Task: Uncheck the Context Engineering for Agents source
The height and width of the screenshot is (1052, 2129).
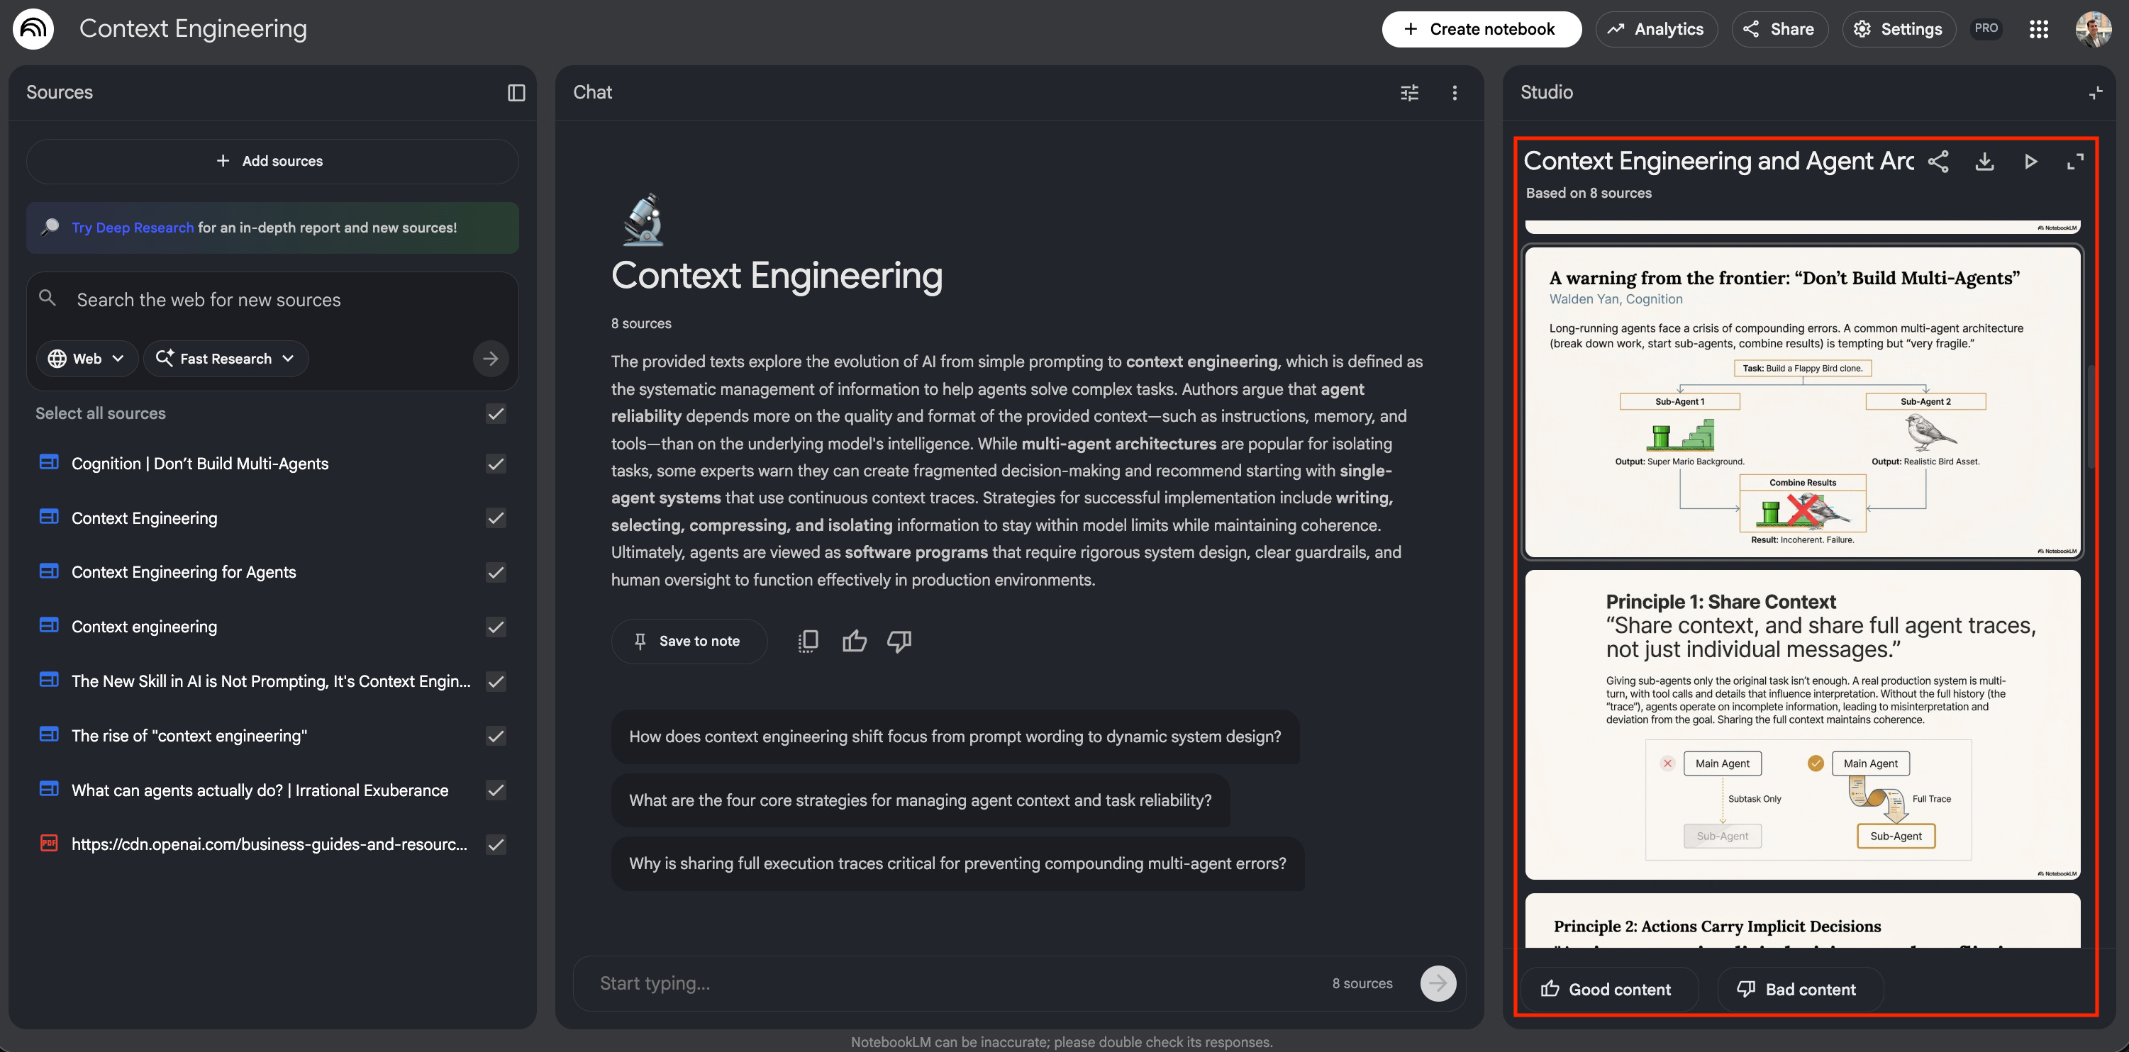Action: pos(495,572)
